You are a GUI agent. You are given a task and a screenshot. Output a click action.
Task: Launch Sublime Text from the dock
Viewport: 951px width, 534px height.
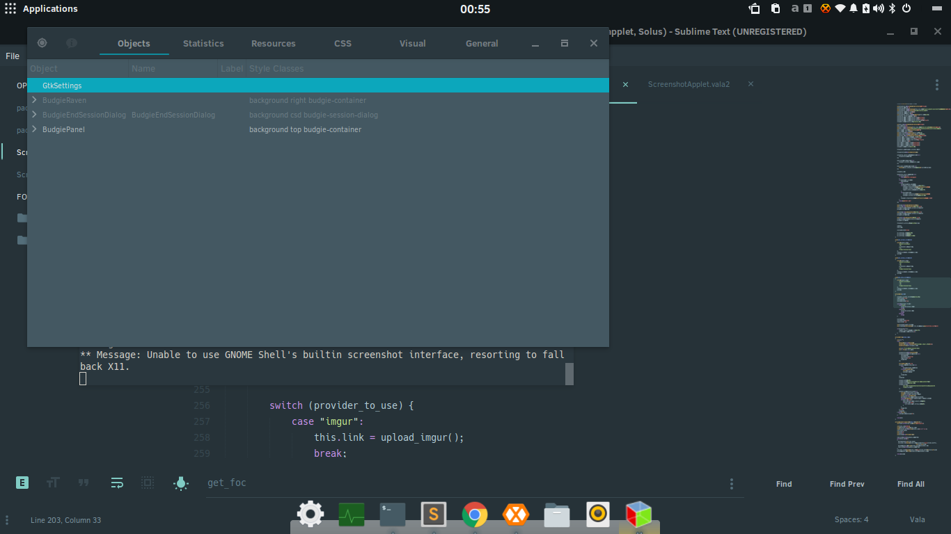433,515
